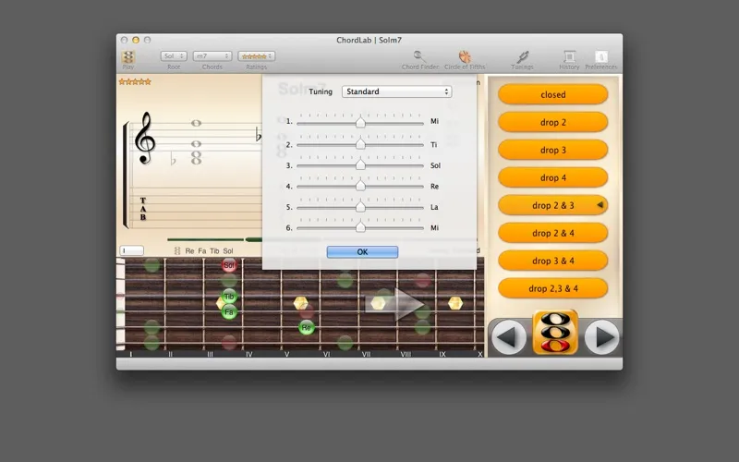Open the Chords dropdown showing m7
Viewport: 739px width, 462px height.
point(212,56)
